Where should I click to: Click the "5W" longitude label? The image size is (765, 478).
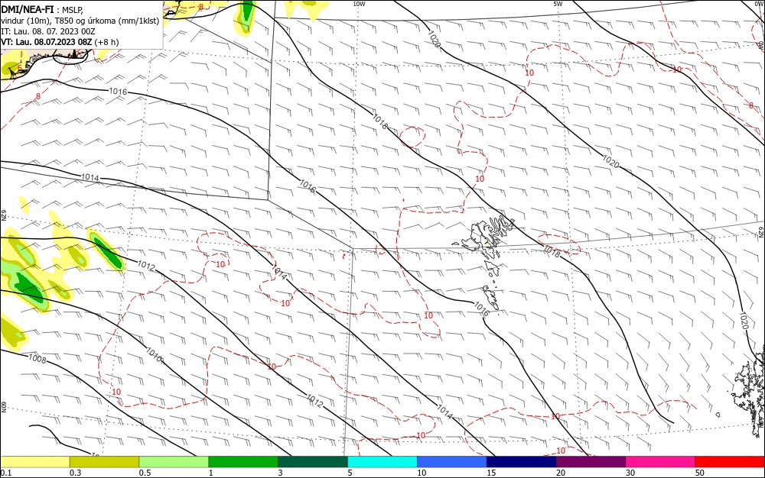[x=558, y=4]
